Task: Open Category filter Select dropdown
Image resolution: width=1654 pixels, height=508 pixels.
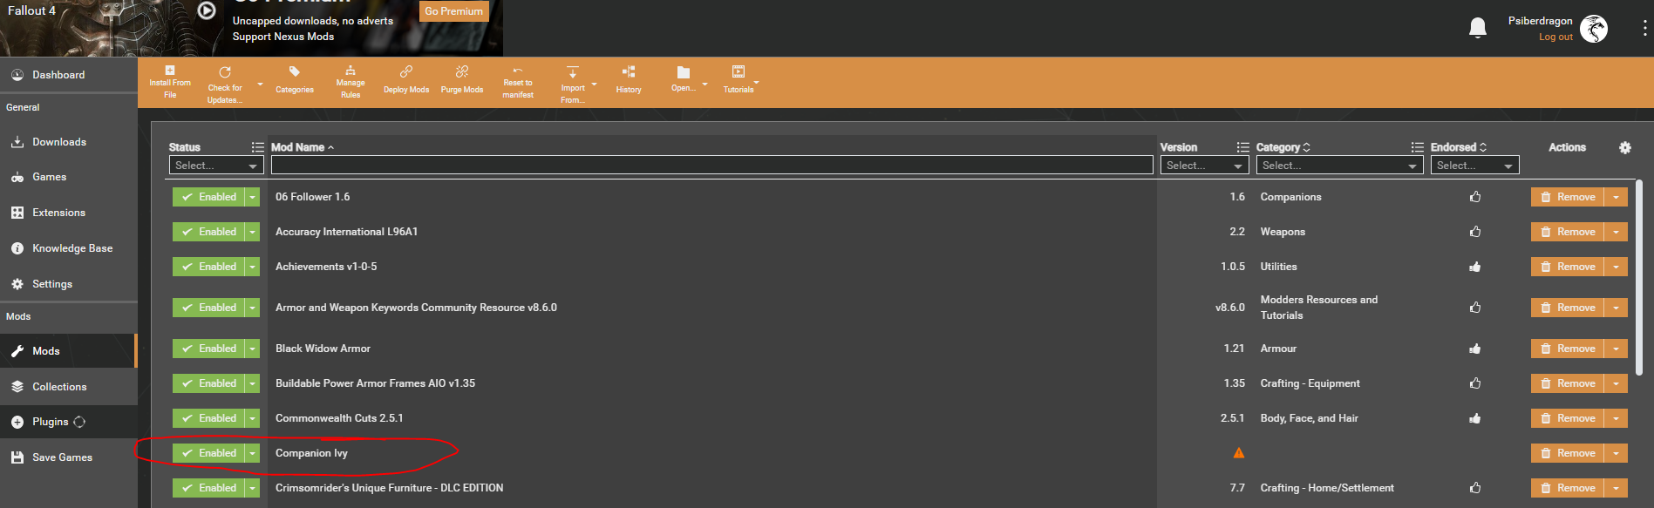Action: (1339, 166)
